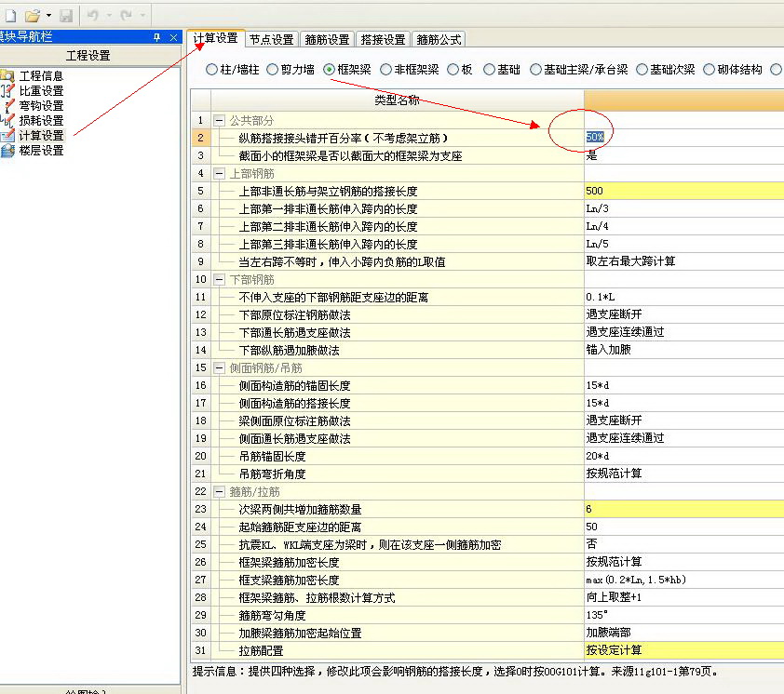Click the 框架梁箍筋加密长度 row label
The image size is (784, 694).
coord(289,562)
